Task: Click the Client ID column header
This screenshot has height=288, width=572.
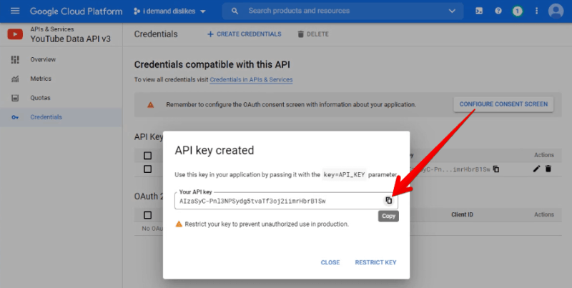Action: [462, 214]
